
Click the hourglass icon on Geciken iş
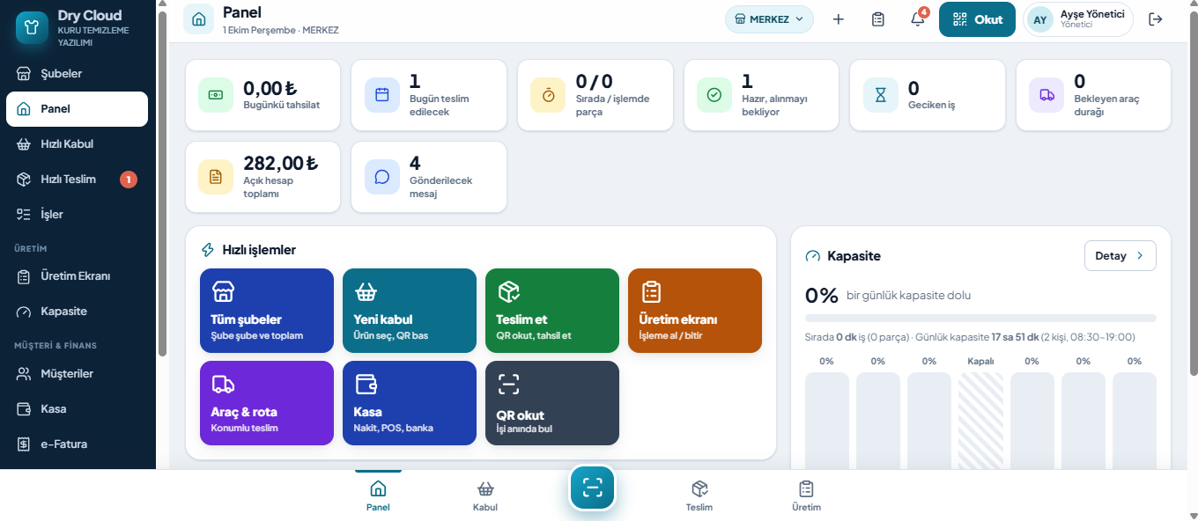881,95
